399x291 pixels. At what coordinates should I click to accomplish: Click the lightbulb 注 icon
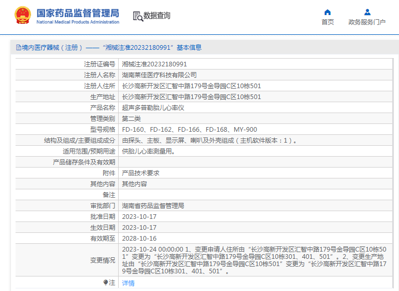point(106,282)
